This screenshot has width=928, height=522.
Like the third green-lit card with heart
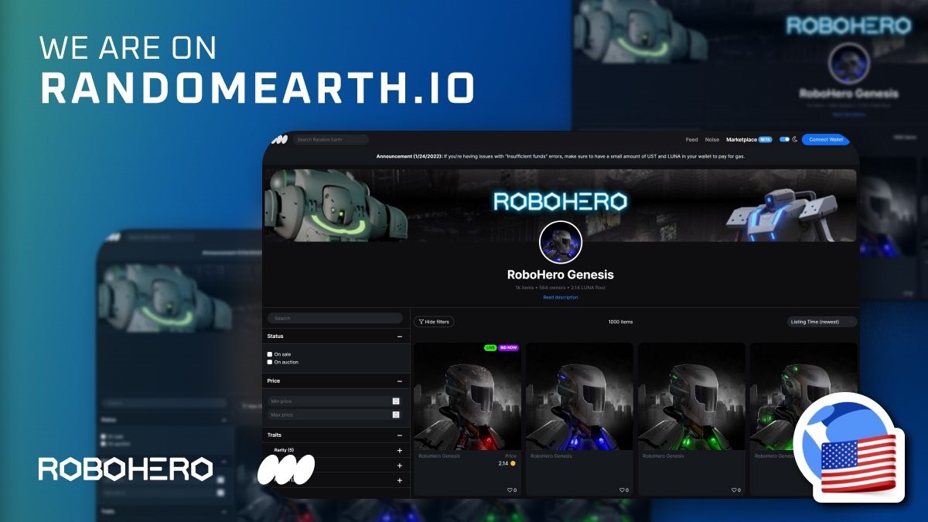735,490
